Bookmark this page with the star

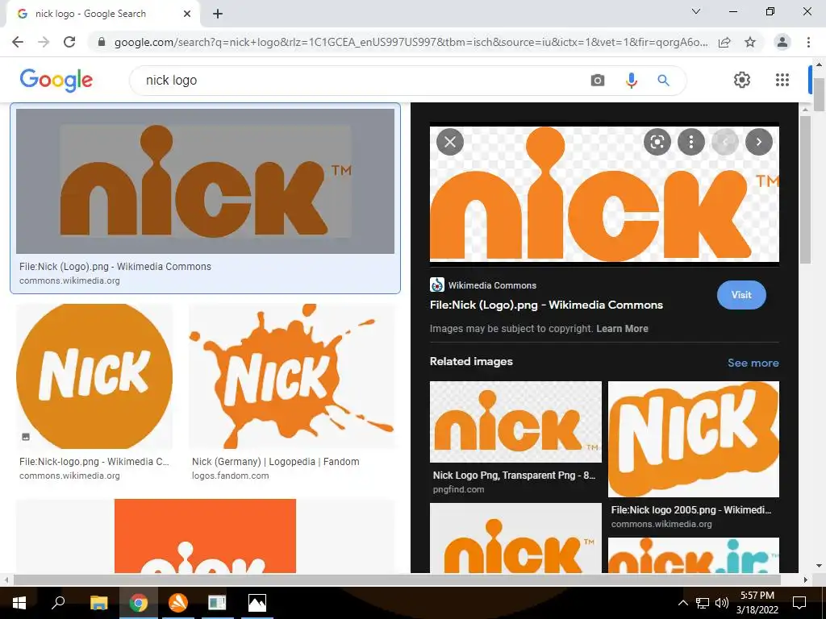tap(750, 42)
